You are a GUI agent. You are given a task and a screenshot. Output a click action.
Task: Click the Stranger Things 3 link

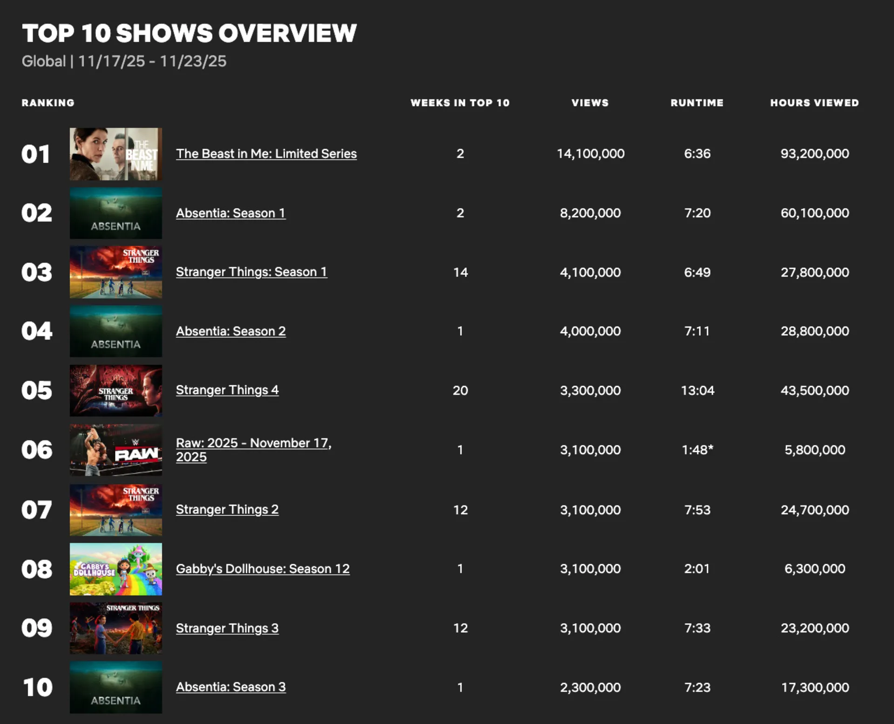227,628
